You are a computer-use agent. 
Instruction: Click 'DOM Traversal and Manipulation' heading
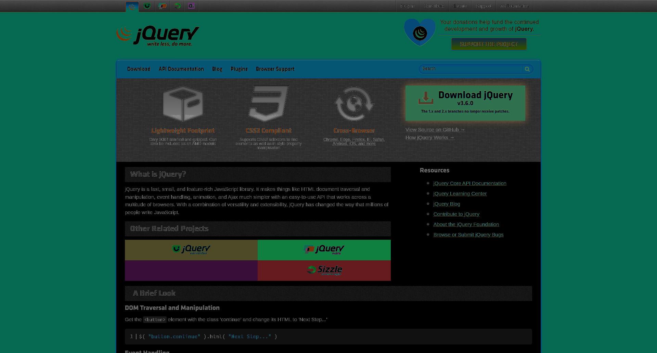(172, 308)
